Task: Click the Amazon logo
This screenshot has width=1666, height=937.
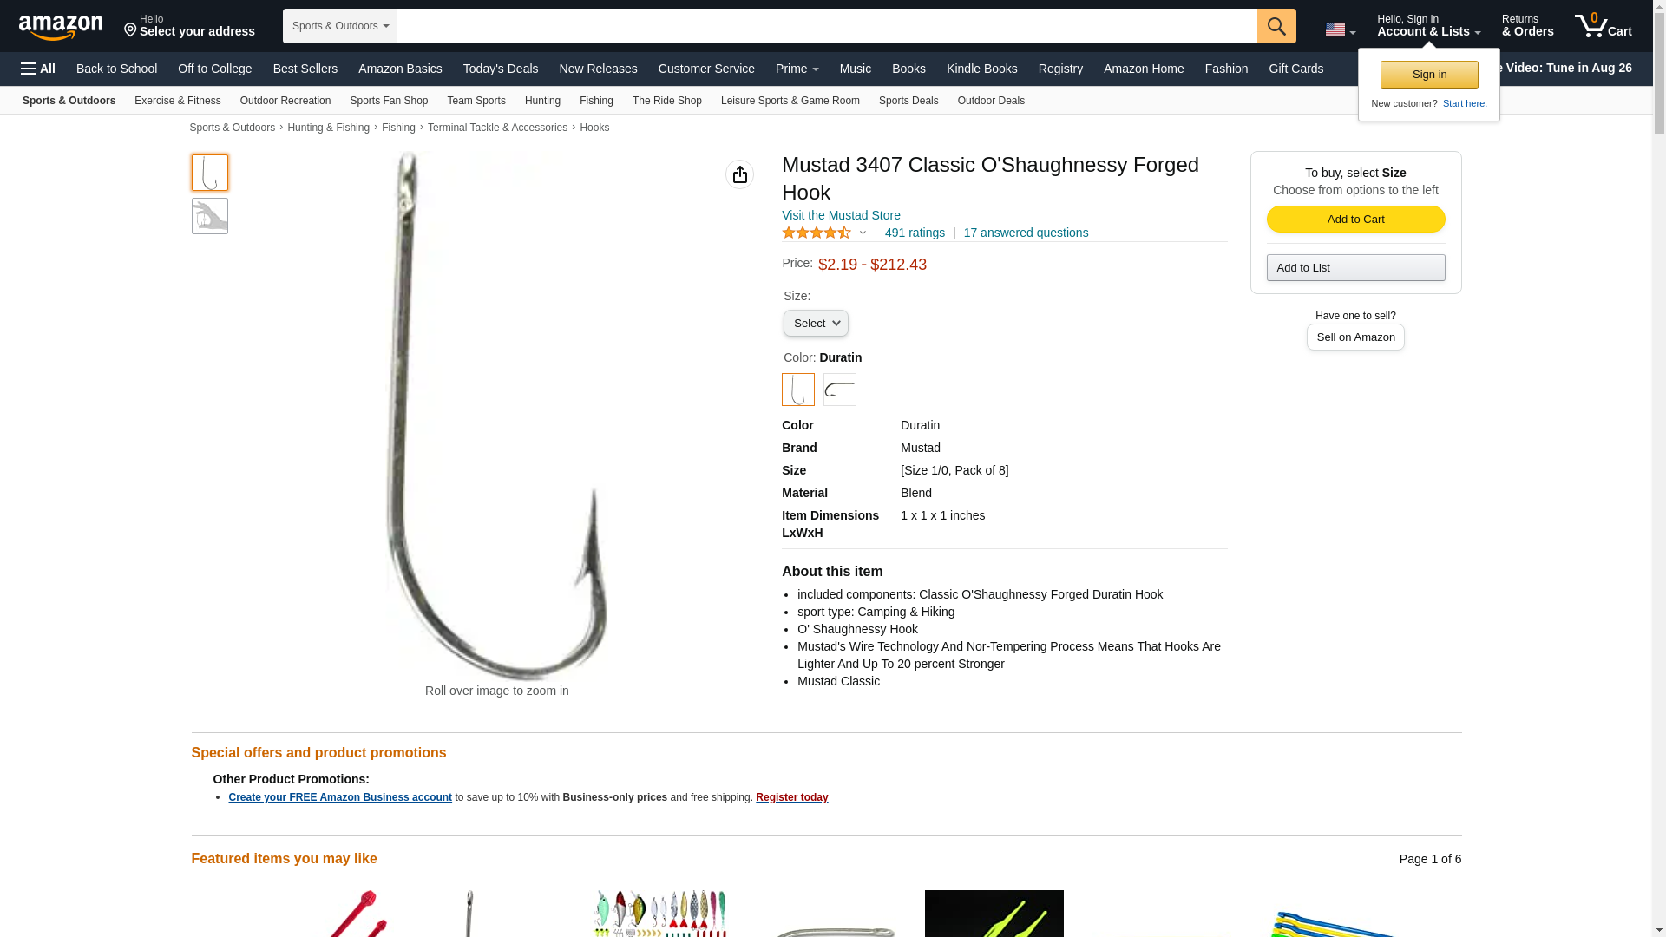Action: (61, 27)
